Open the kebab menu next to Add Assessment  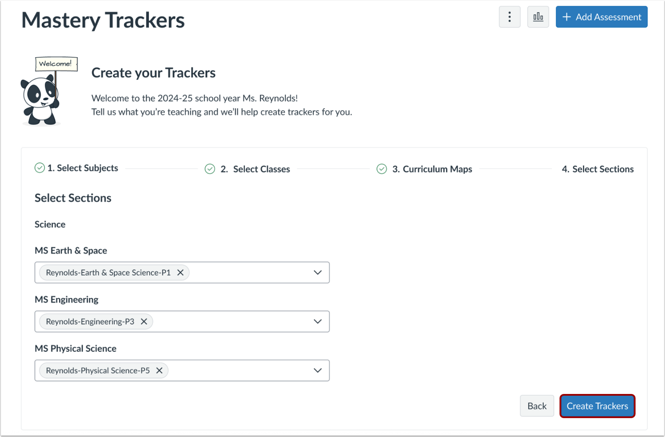tap(509, 17)
